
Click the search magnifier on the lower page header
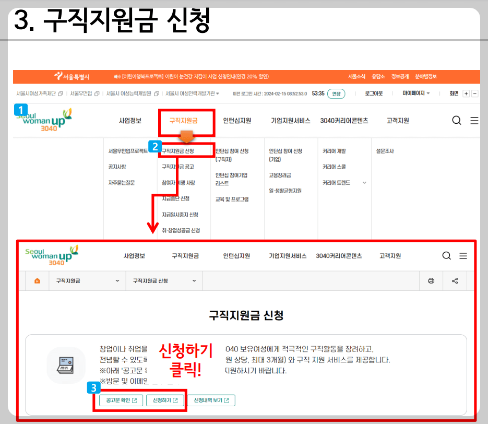pyautogui.click(x=446, y=255)
